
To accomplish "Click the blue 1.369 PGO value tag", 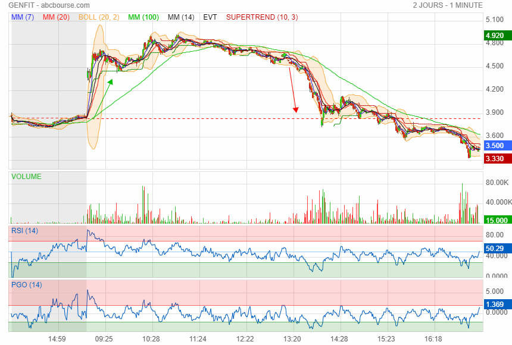I will [x=498, y=304].
